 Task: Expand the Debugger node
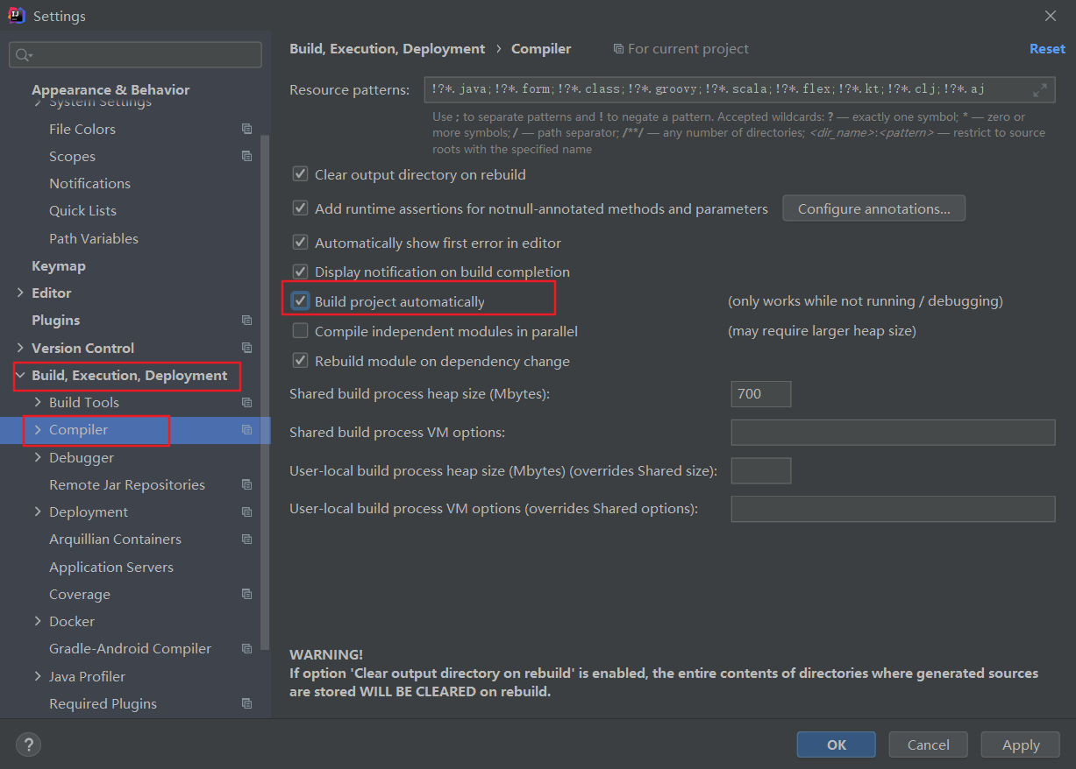[38, 457]
